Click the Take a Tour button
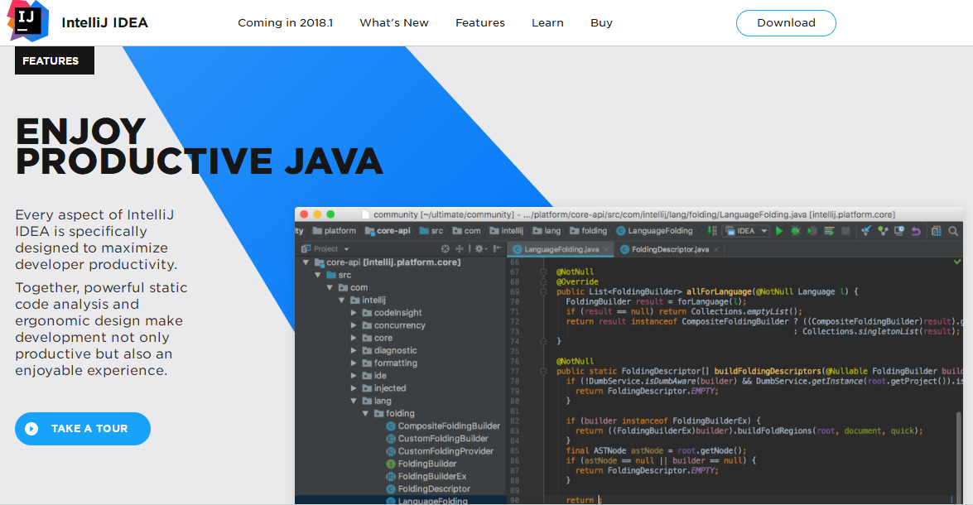Screen dimensions: 973x505 [x=83, y=429]
